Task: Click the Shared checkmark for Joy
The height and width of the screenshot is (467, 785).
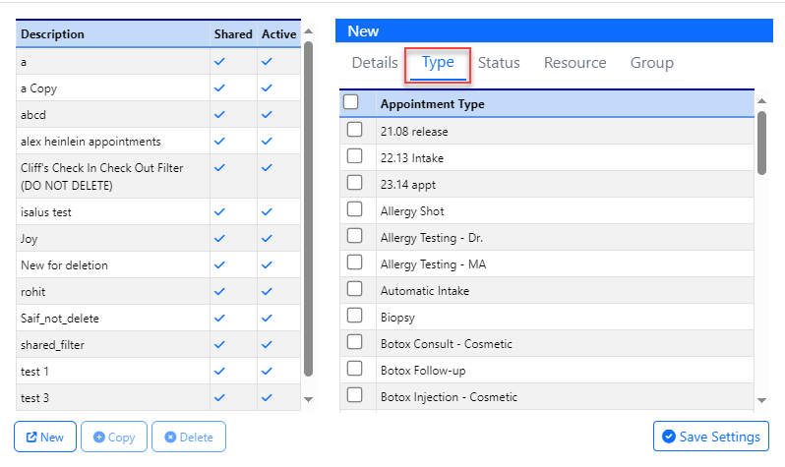Action: 220,238
